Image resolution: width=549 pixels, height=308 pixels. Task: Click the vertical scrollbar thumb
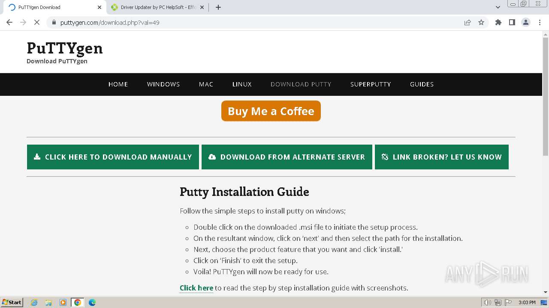click(546, 97)
